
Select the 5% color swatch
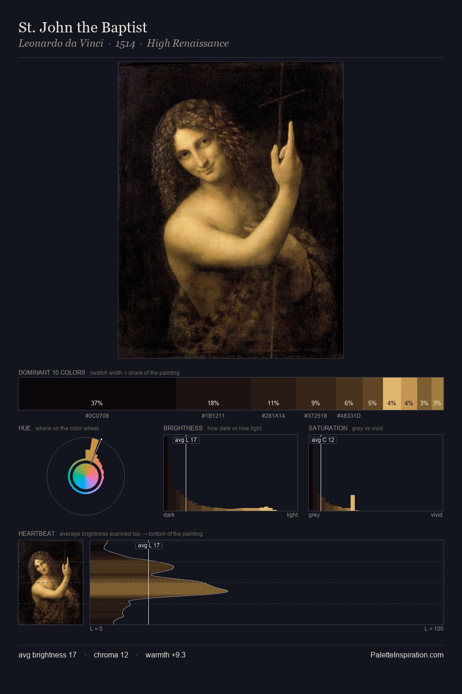point(373,394)
